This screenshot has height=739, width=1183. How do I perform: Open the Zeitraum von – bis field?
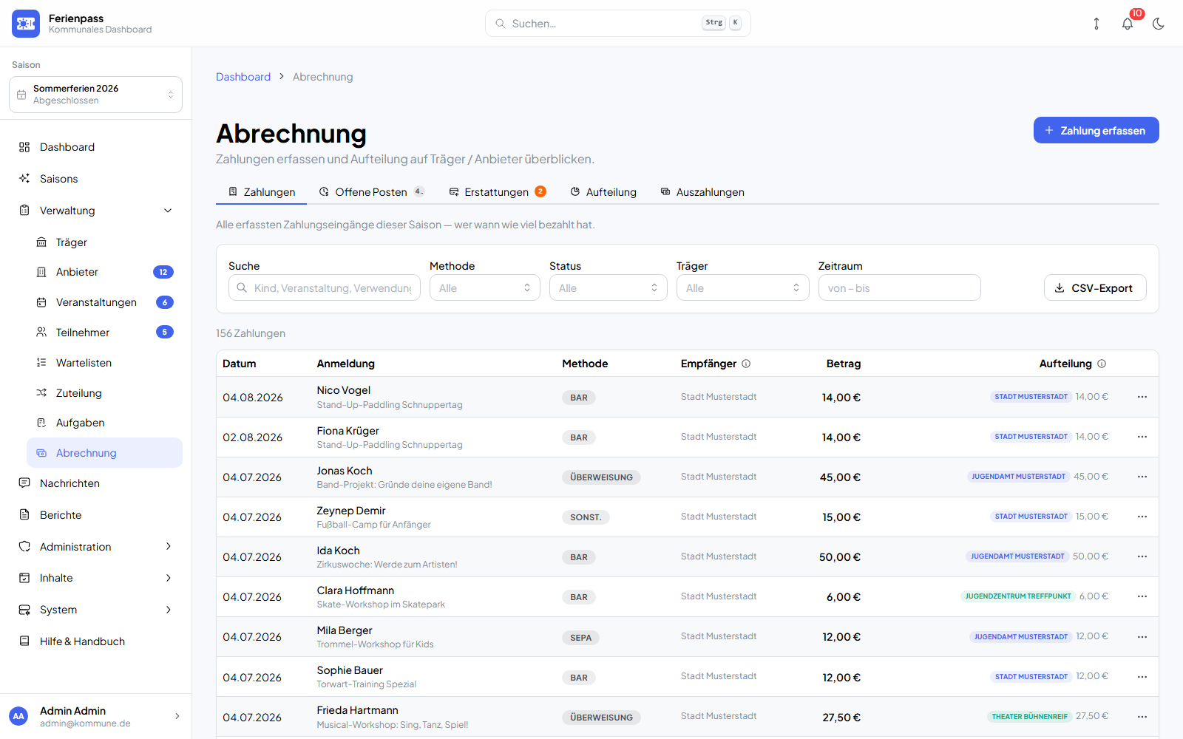click(x=899, y=287)
